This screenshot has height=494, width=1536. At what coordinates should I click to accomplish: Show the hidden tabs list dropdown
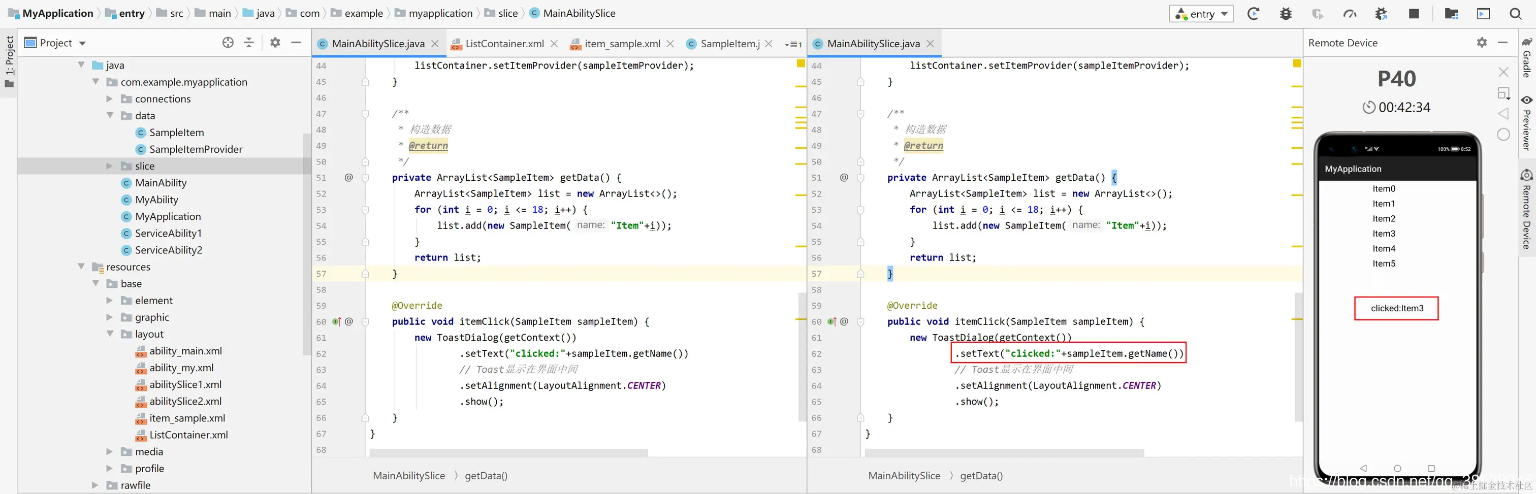[x=793, y=44]
